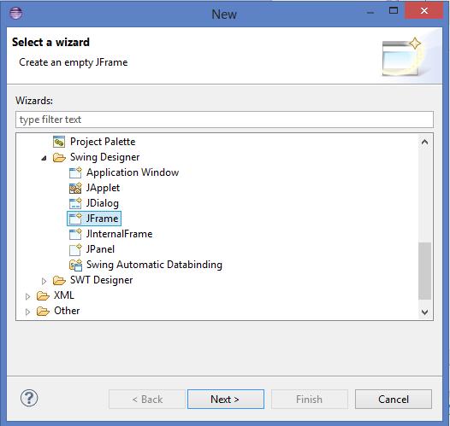Choose the JInternalFrame wizard entry
Viewport: 450px width, 426px height.
[x=120, y=234]
